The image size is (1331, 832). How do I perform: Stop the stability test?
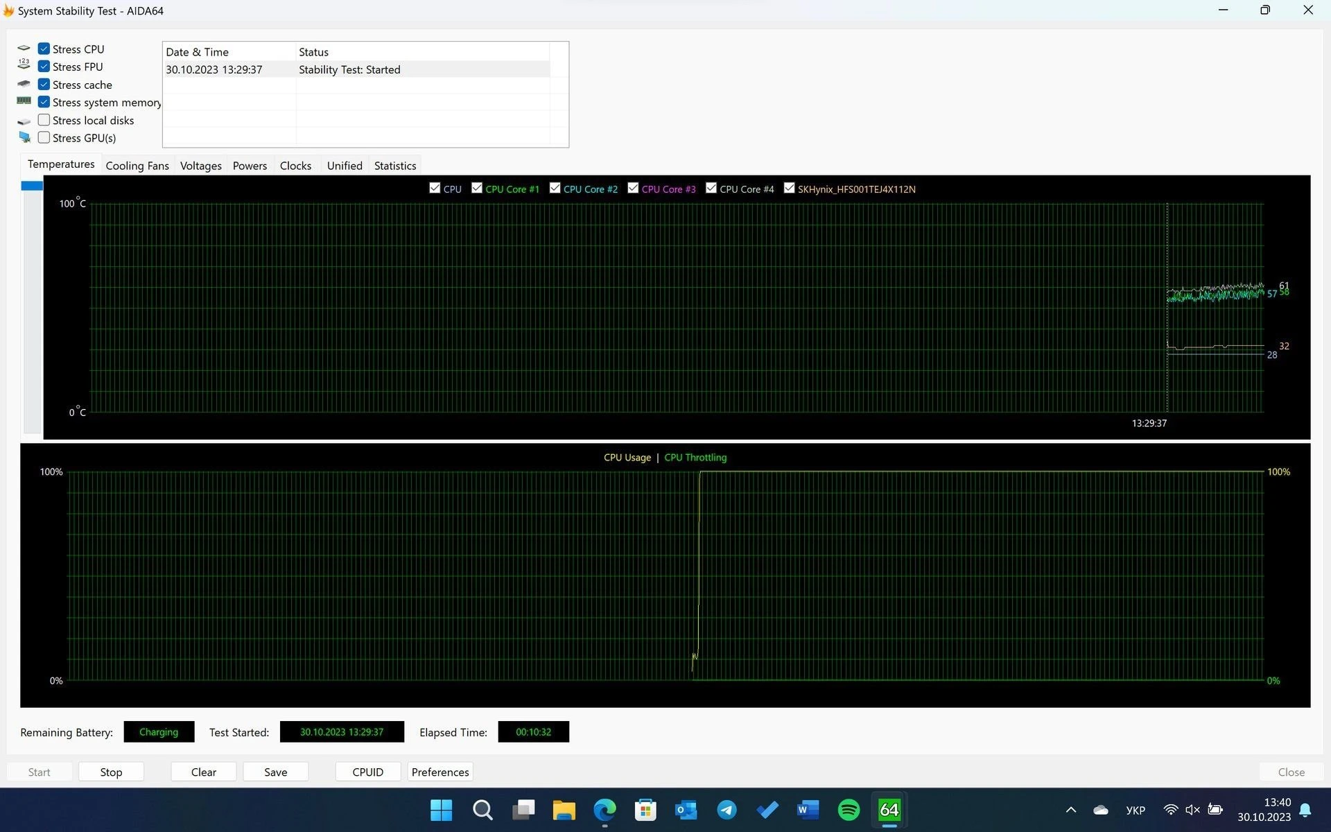111,772
